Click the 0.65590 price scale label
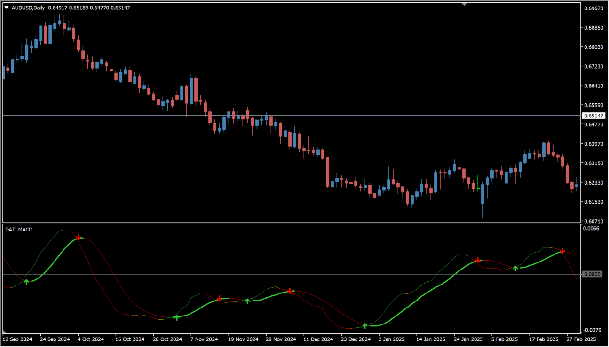Image resolution: width=609 pixels, height=347 pixels. tap(594, 105)
